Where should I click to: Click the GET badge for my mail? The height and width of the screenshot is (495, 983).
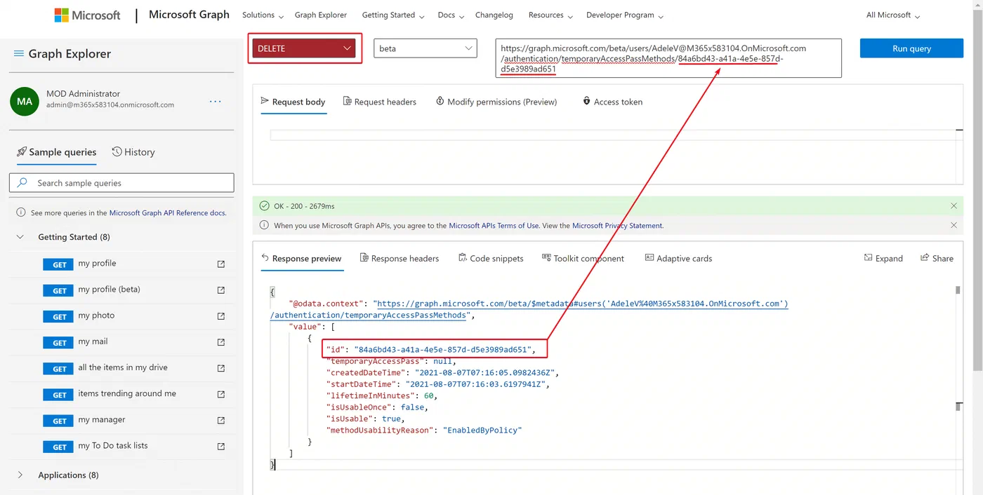pos(60,342)
